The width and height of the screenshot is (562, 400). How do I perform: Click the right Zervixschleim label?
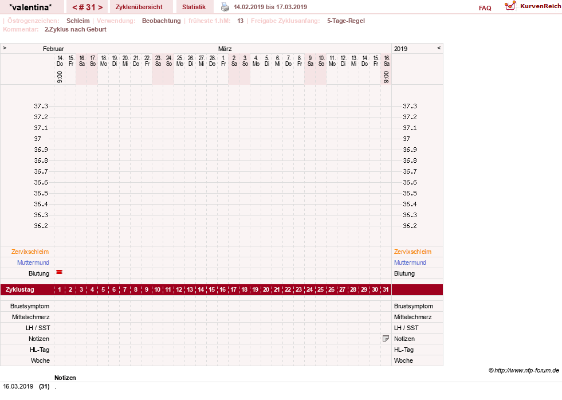click(412, 252)
